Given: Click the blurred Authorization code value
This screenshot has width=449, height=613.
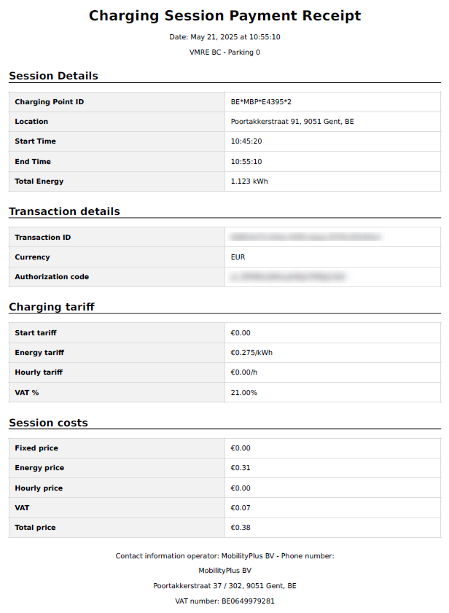Looking at the screenshot, I should [x=288, y=277].
